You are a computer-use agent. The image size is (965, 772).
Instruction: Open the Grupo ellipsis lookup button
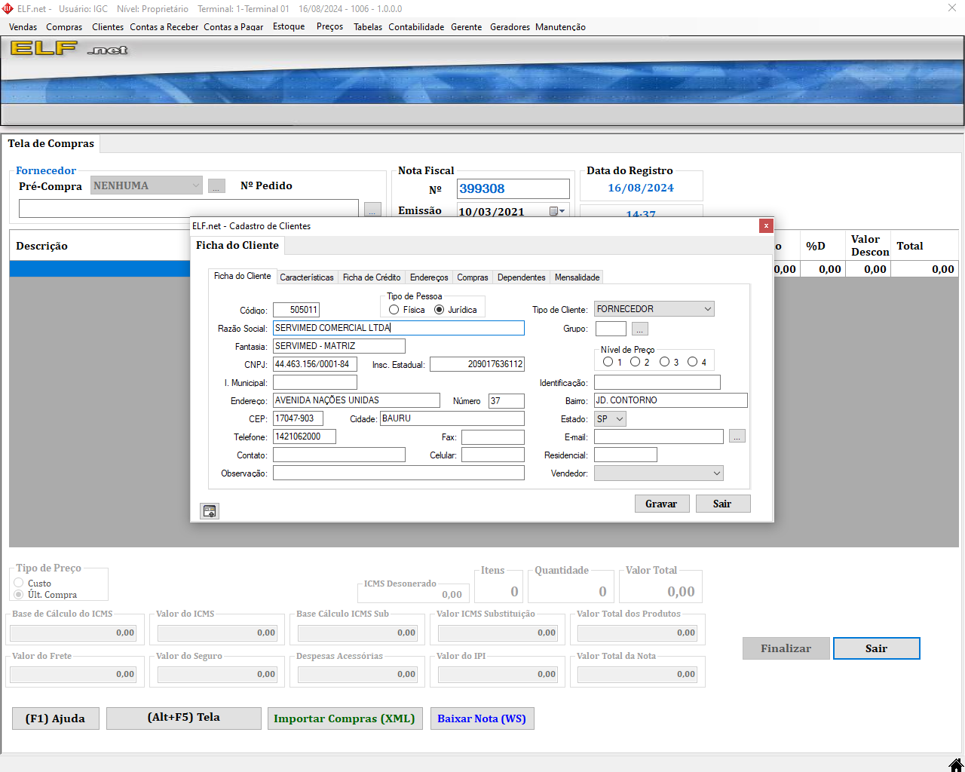(639, 329)
